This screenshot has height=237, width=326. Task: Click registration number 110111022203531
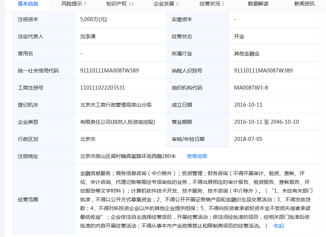tap(102, 88)
